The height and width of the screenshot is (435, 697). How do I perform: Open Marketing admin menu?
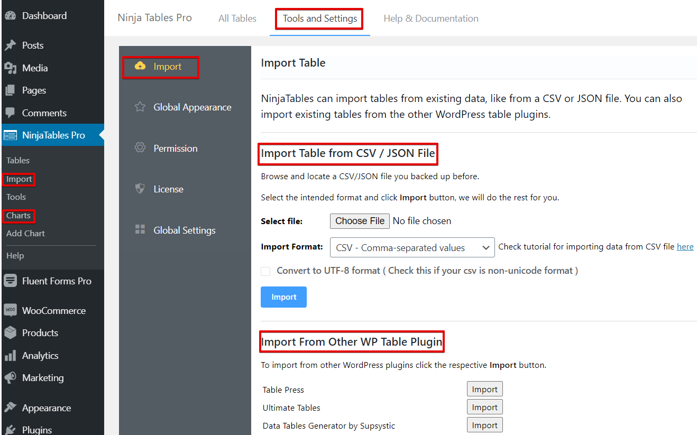43,378
